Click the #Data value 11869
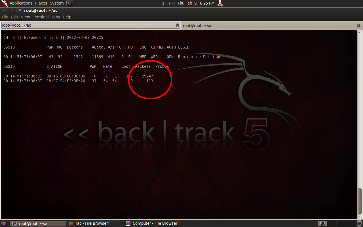Screen dimensions: 363x227 point(98,57)
